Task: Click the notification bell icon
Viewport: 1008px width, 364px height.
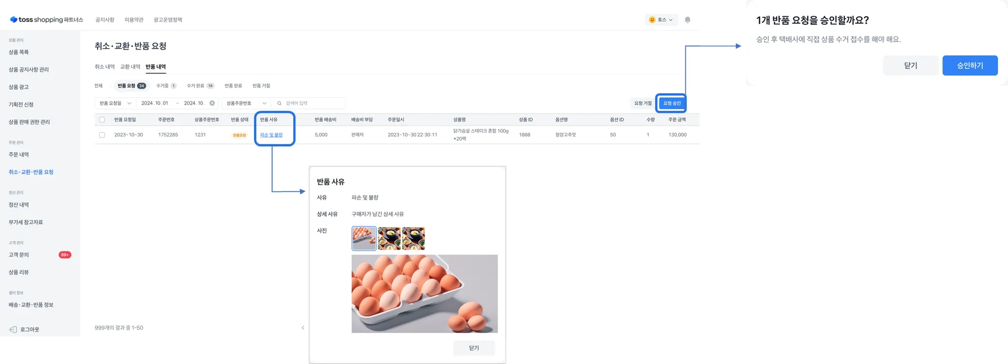Action: (x=687, y=20)
